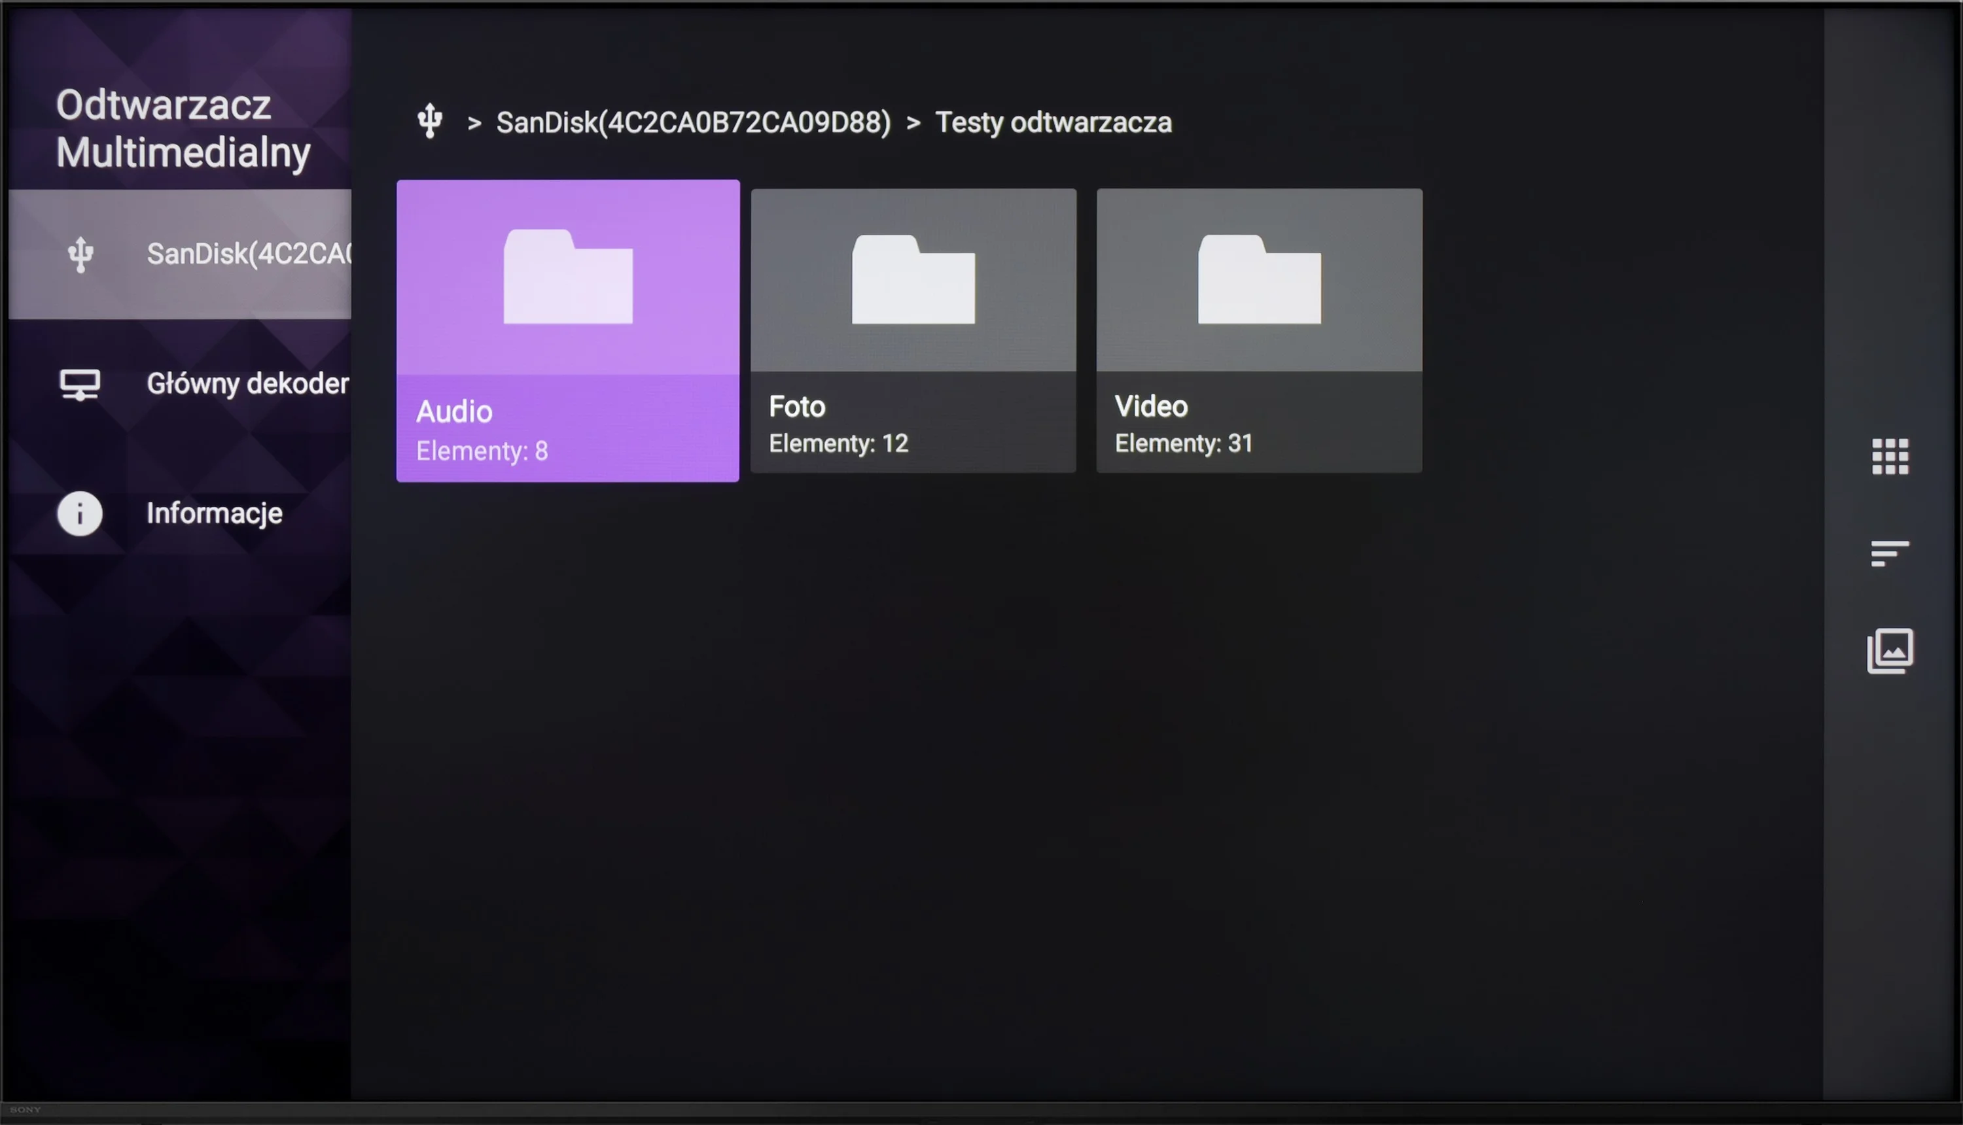Click 'Elementy: 8' text
Image resolution: width=1963 pixels, height=1125 pixels.
pyautogui.click(x=482, y=451)
